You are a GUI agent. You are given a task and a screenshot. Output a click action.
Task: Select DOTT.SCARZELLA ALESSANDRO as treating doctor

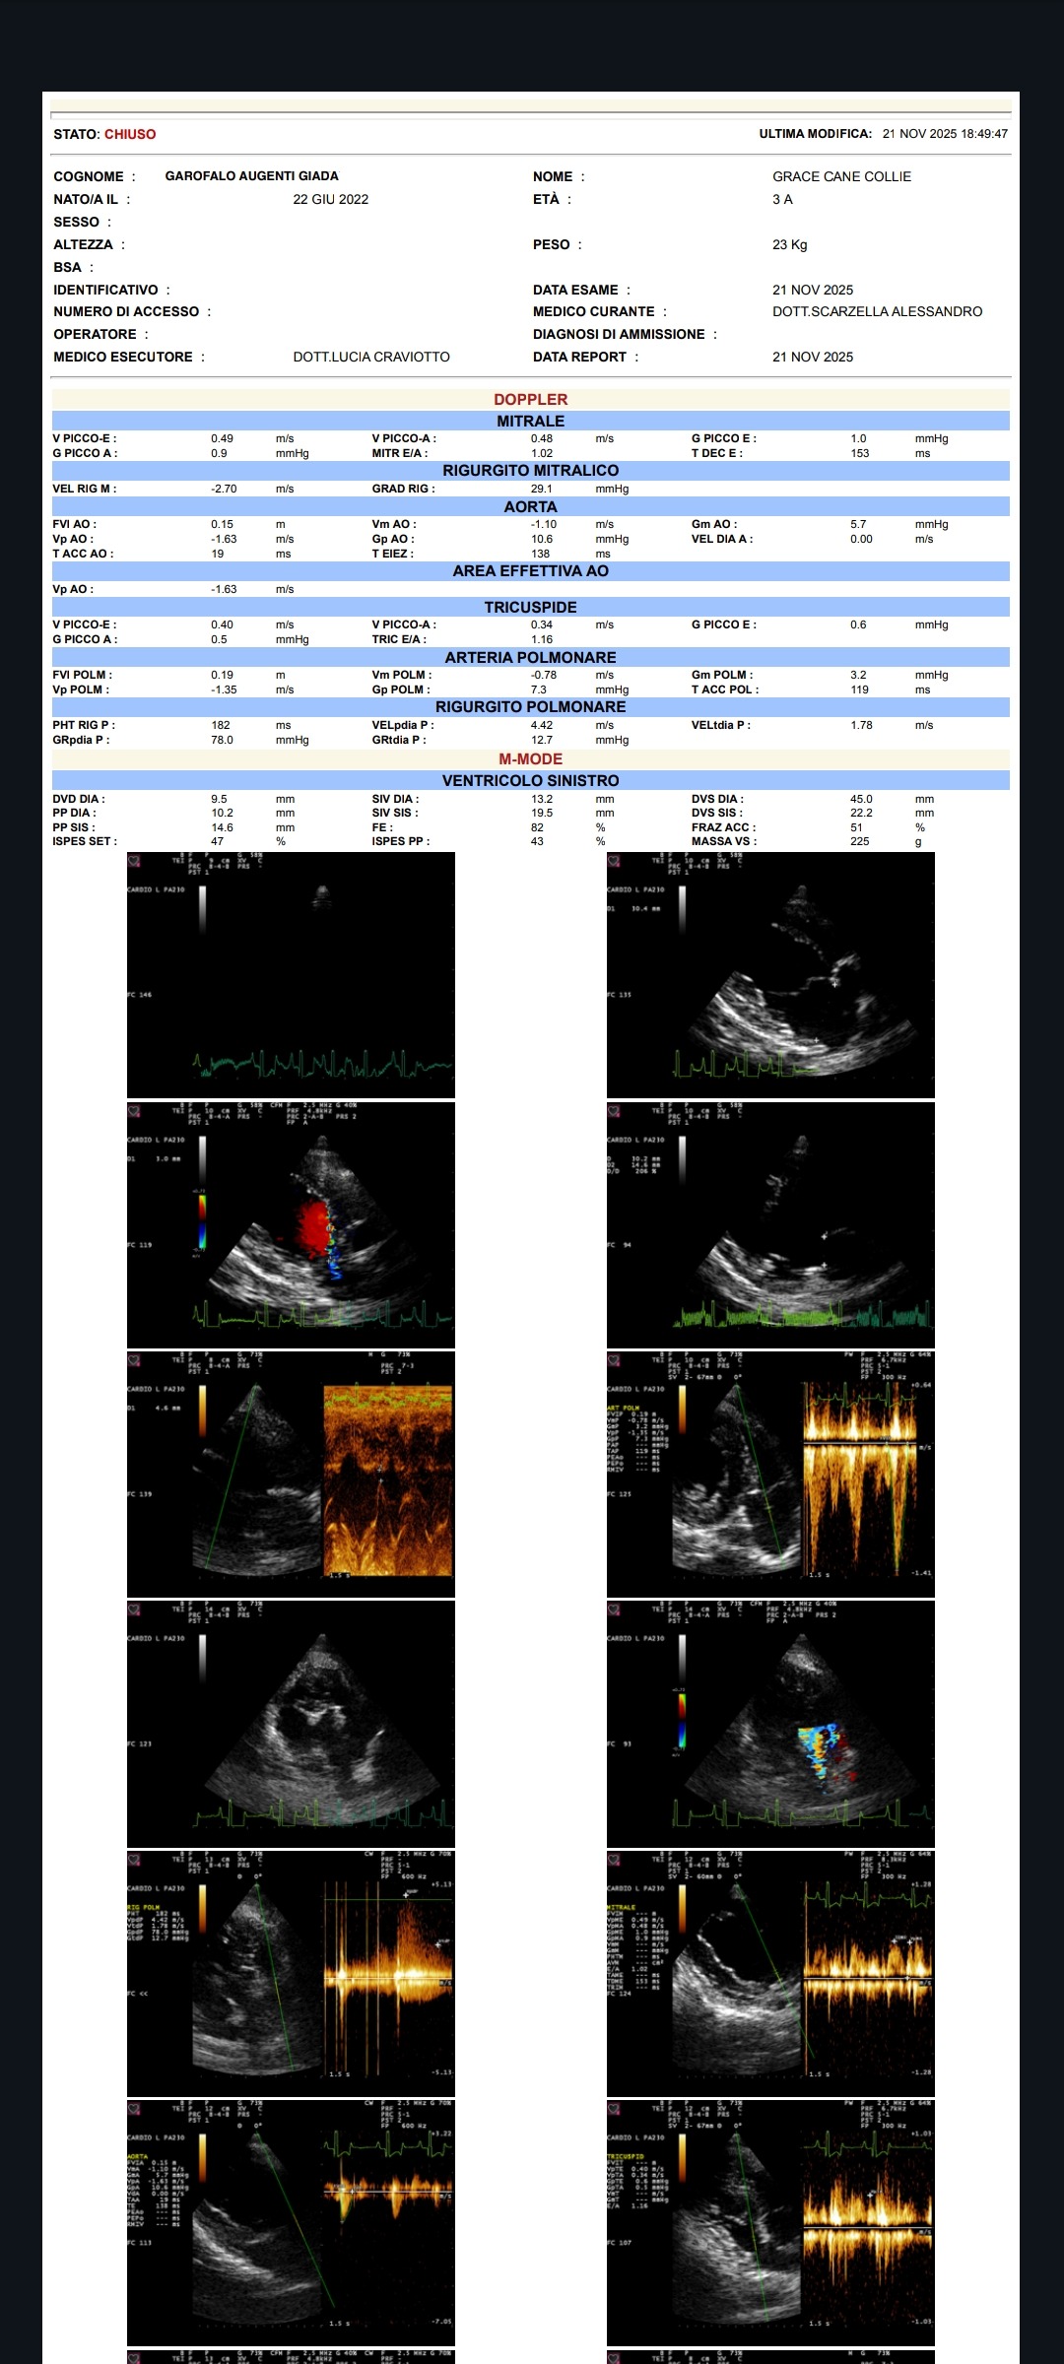[x=877, y=311]
